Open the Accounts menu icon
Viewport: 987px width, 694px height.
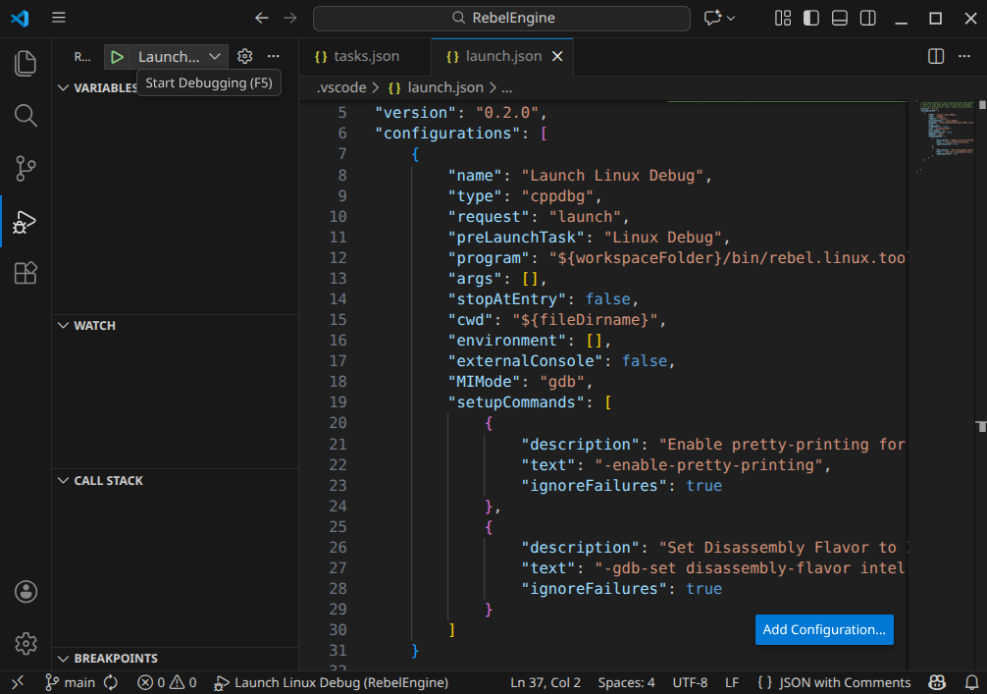point(26,591)
